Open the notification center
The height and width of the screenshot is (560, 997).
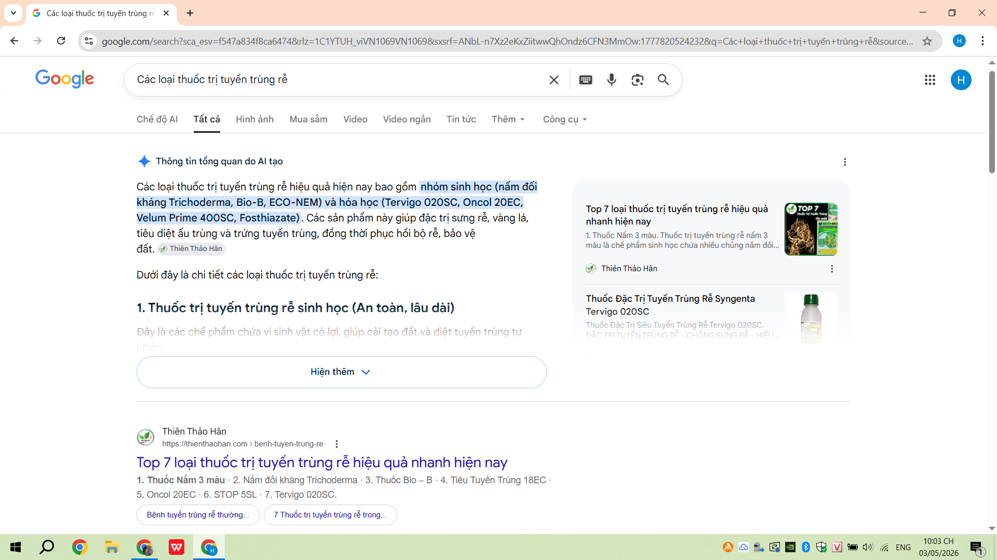977,547
